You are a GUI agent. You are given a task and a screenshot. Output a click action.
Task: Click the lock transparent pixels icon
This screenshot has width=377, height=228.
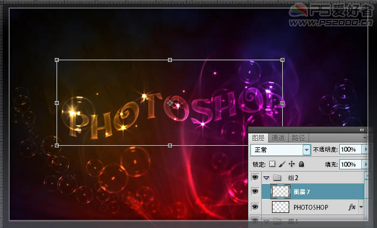pos(273,164)
